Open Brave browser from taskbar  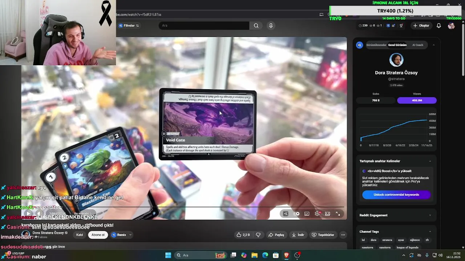point(286,255)
